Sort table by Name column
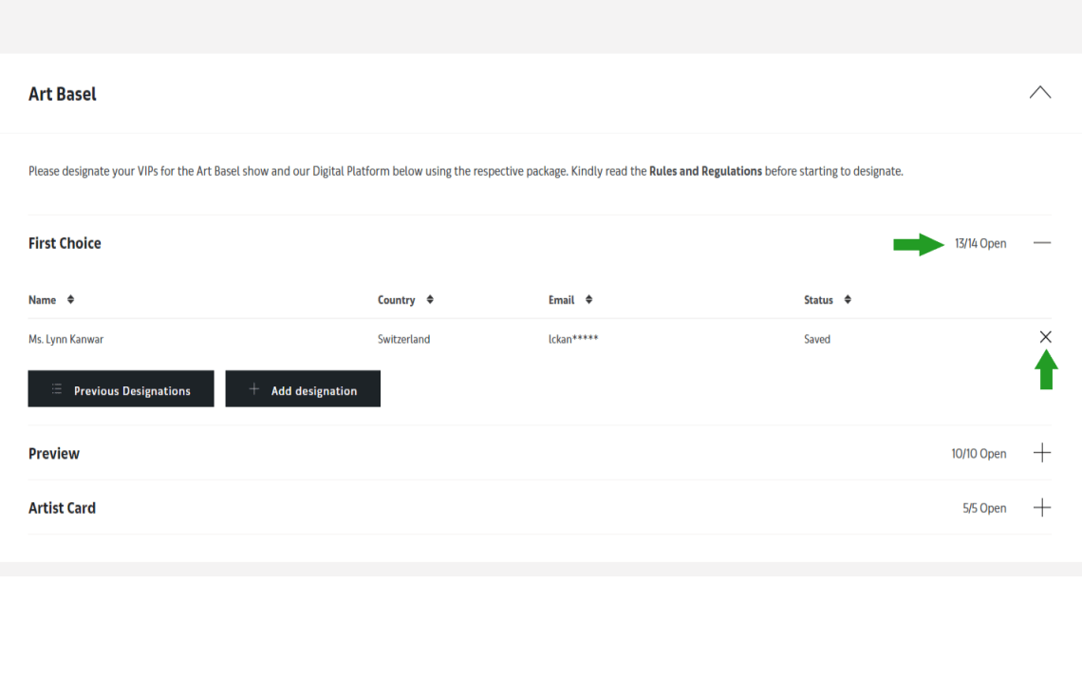This screenshot has height=677, width=1082. (70, 299)
